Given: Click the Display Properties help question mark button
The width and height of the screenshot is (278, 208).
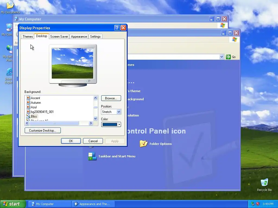Looking at the screenshot, I should point(117,28).
